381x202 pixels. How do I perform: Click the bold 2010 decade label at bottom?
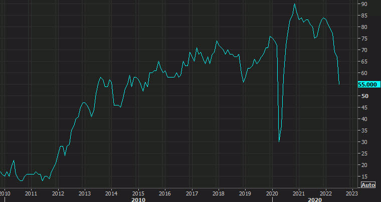[x=138, y=200]
